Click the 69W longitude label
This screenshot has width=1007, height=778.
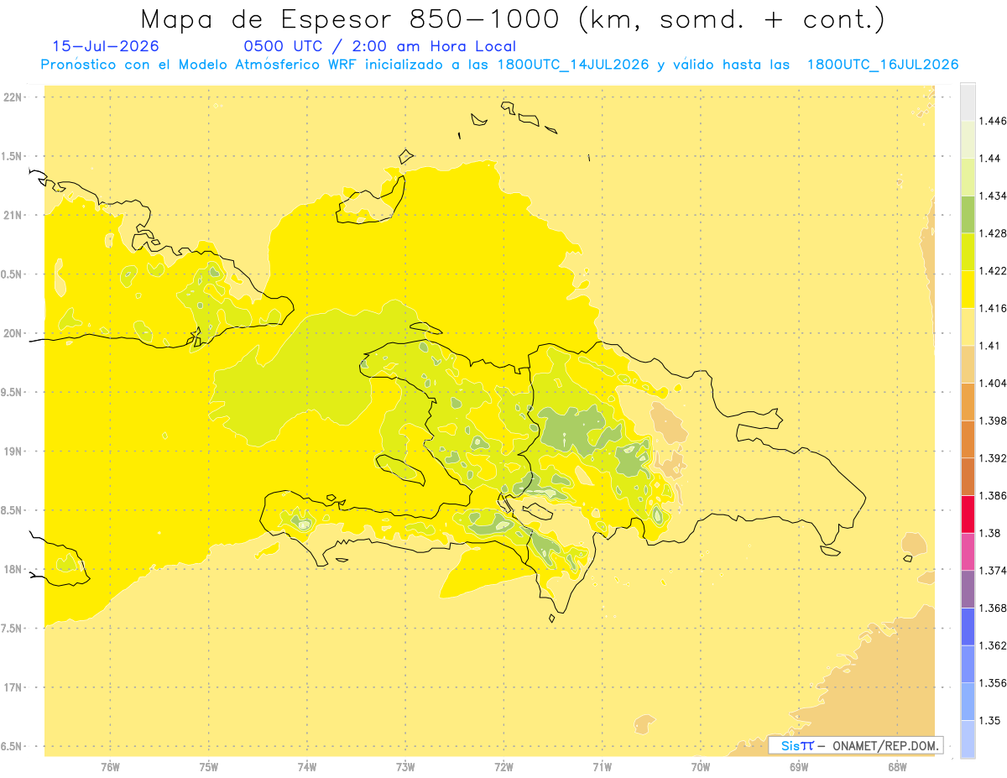[x=799, y=767]
